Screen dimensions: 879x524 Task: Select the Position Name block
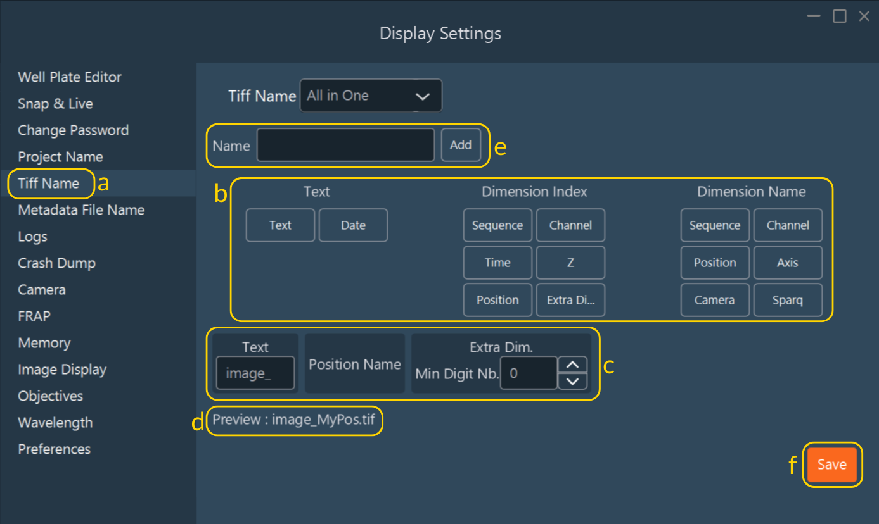pyautogui.click(x=354, y=365)
